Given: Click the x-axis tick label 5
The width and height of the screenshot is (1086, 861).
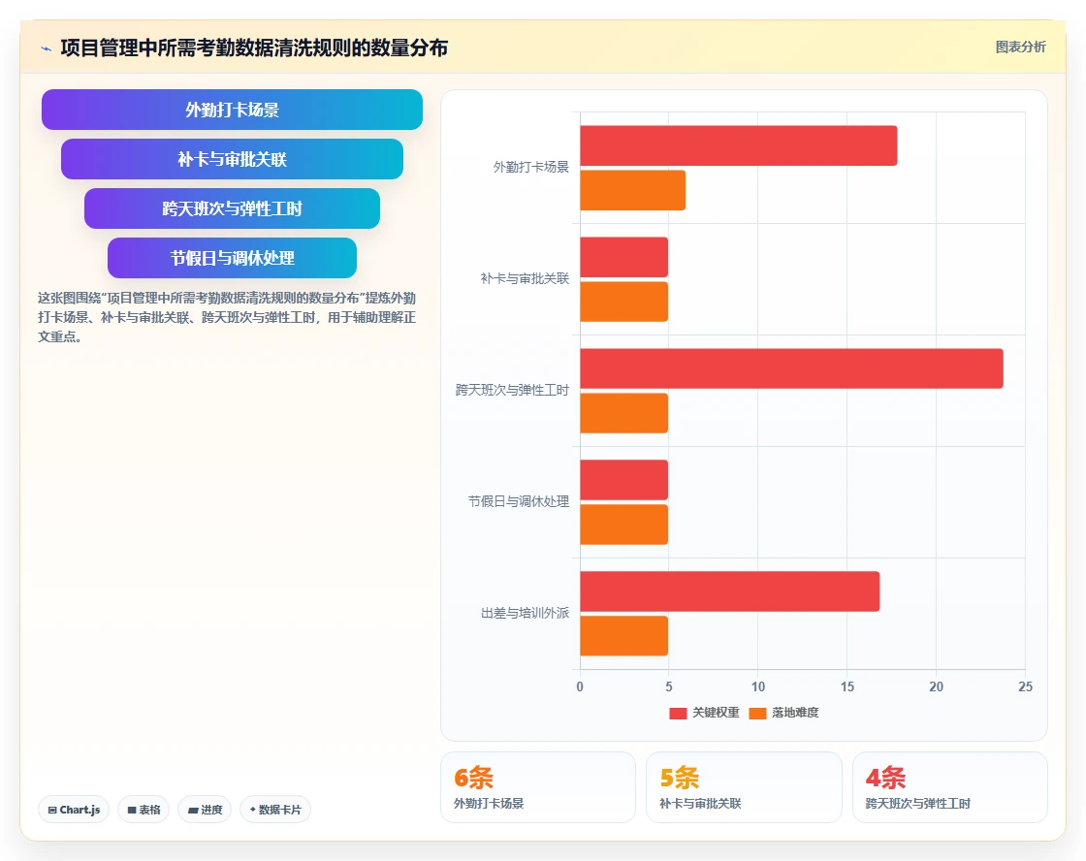Looking at the screenshot, I should tap(669, 686).
